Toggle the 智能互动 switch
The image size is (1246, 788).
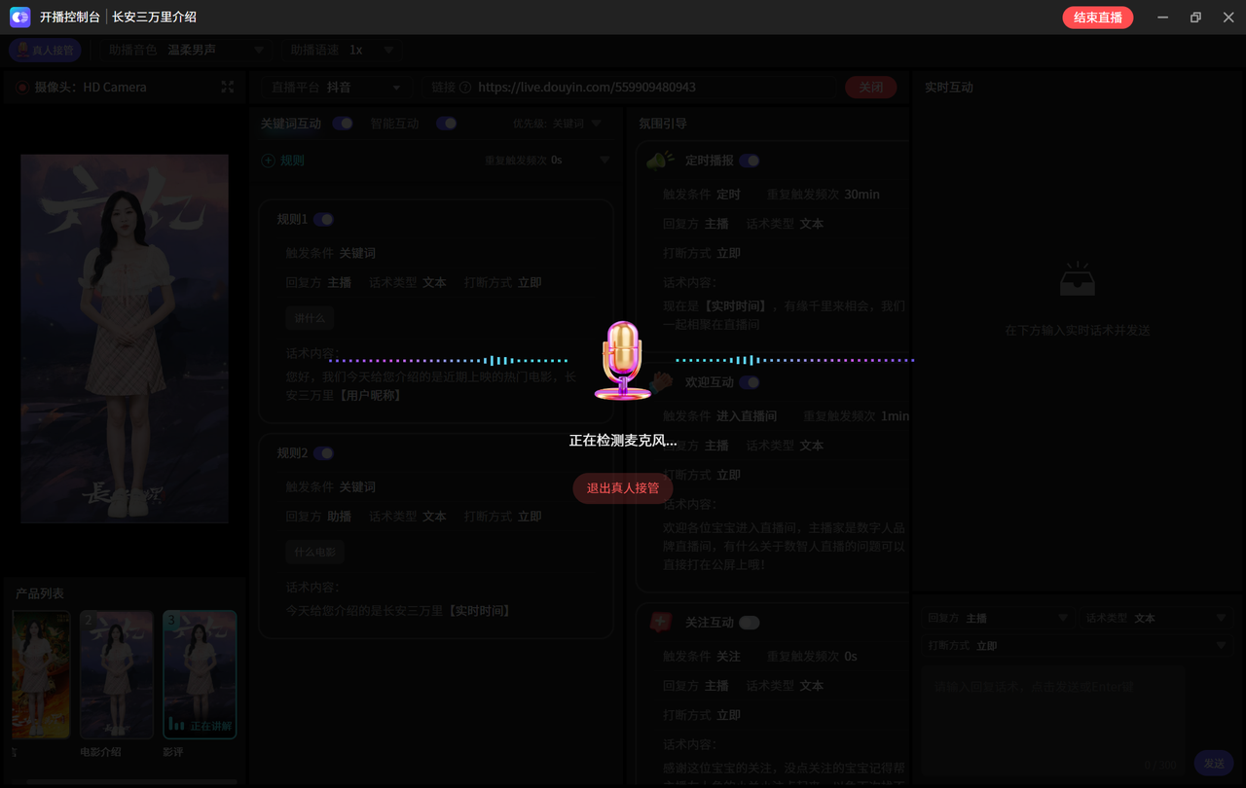tap(446, 124)
